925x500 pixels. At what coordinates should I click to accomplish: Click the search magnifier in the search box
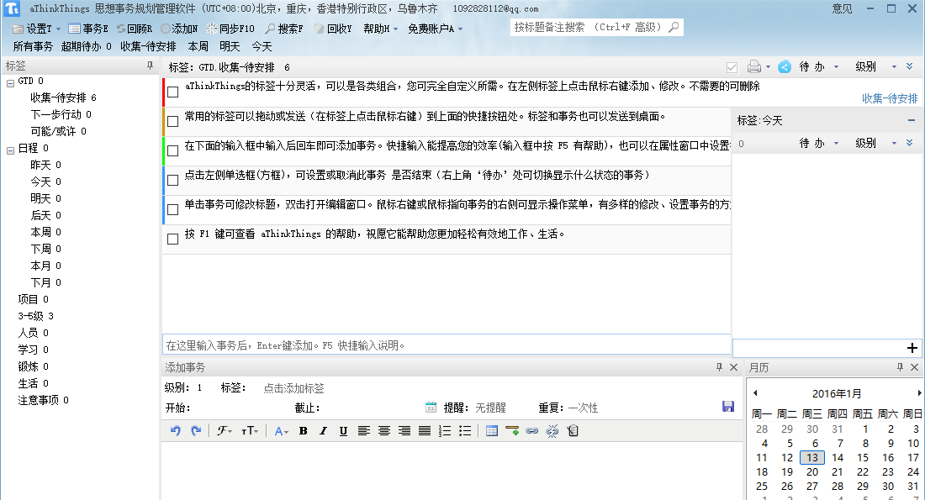tap(674, 27)
